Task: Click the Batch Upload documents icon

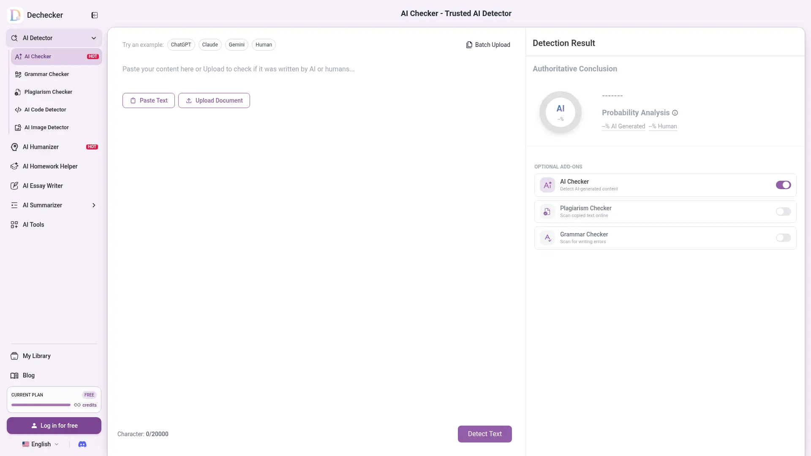Action: coord(469,45)
